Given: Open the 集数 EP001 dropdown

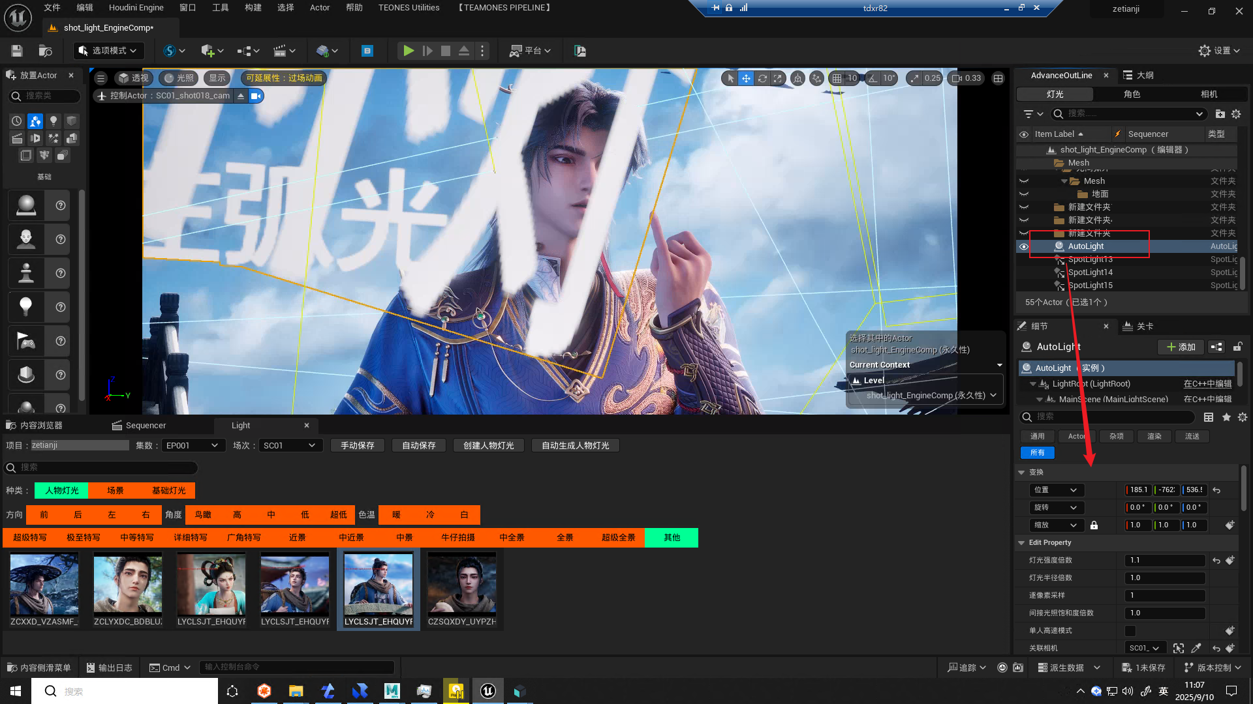Looking at the screenshot, I should point(193,445).
